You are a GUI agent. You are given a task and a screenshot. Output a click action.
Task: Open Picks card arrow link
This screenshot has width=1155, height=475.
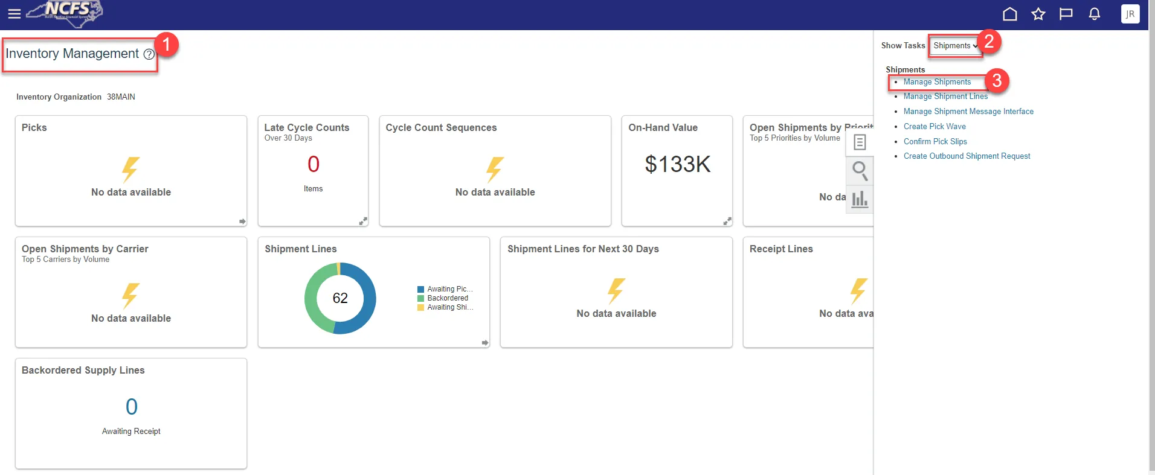pos(242,222)
